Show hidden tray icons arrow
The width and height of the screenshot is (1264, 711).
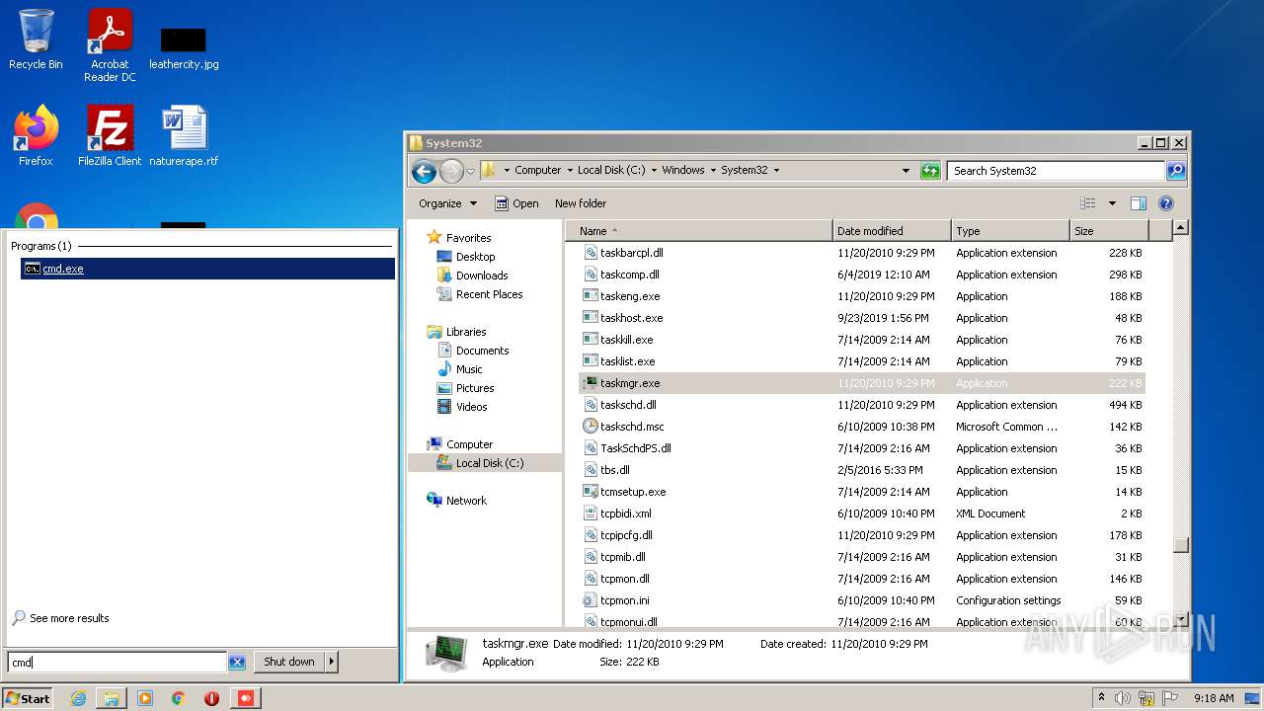click(x=1101, y=698)
